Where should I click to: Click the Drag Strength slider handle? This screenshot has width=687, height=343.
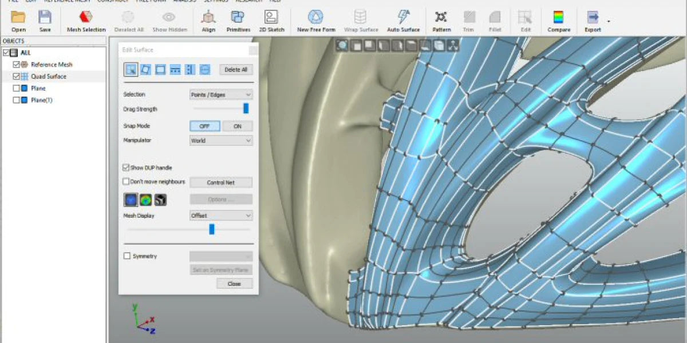pyautogui.click(x=246, y=109)
